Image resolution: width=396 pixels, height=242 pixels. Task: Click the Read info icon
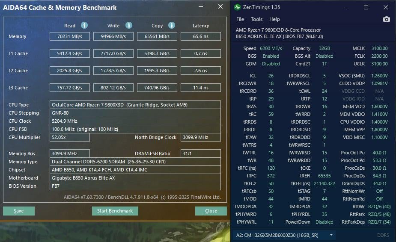click(84, 25)
